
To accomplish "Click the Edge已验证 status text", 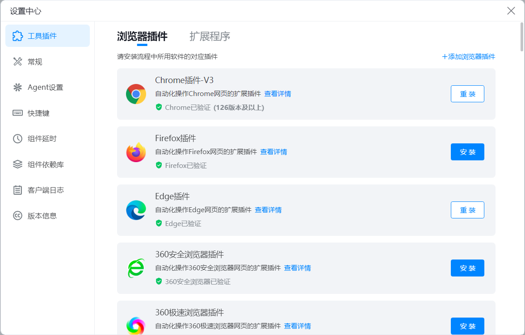I will coord(183,223).
